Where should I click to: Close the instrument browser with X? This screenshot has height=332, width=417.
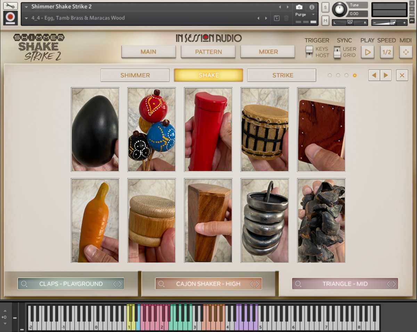point(402,75)
